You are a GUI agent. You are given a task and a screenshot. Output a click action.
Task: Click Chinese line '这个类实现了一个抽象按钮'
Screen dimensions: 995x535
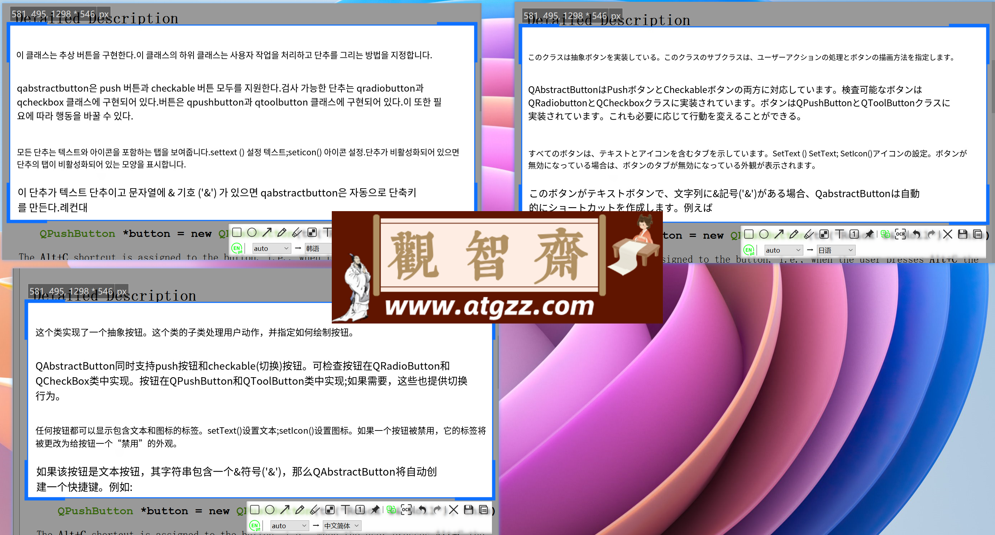pos(195,332)
